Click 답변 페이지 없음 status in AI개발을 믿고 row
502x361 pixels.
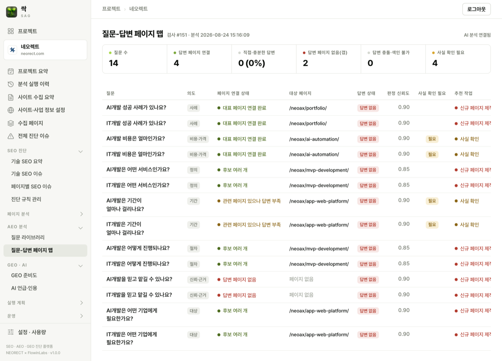point(237,279)
